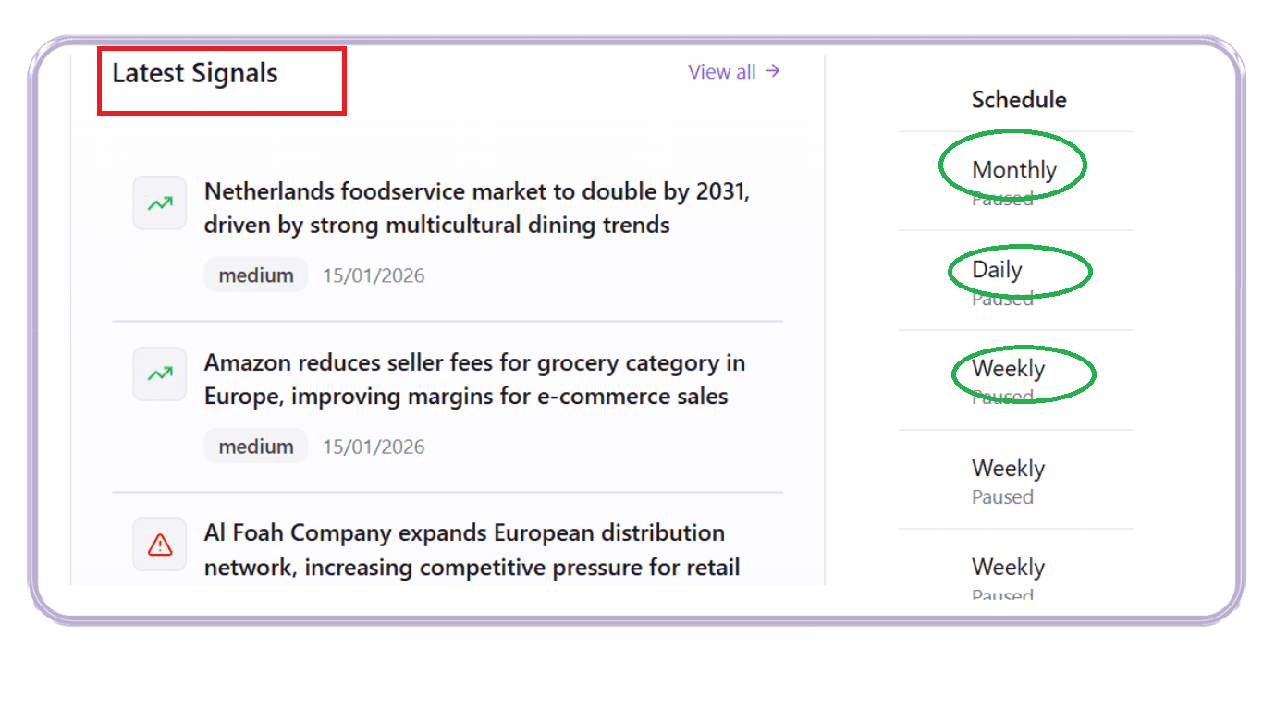
Task: Click the medium badge on the Netherlands signal
Action: tap(256, 275)
